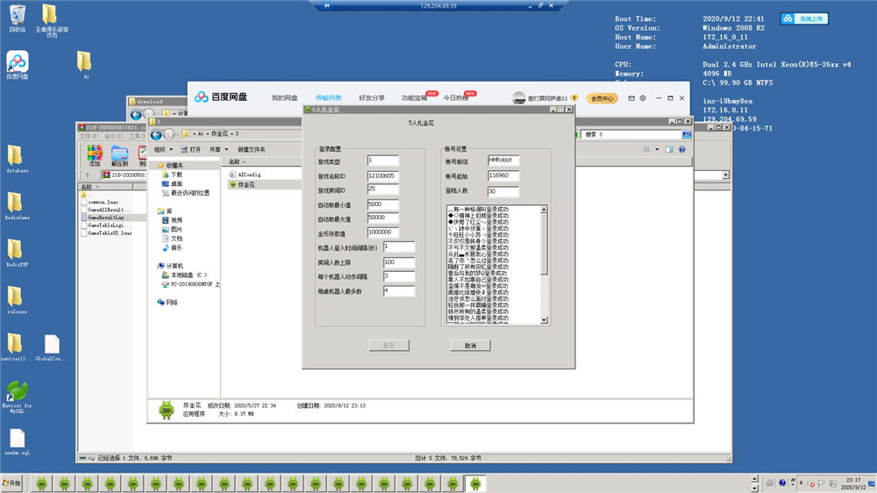Image resolution: width=877 pixels, height=493 pixels.
Task: Click the 取消 button in dialog
Action: coord(470,346)
